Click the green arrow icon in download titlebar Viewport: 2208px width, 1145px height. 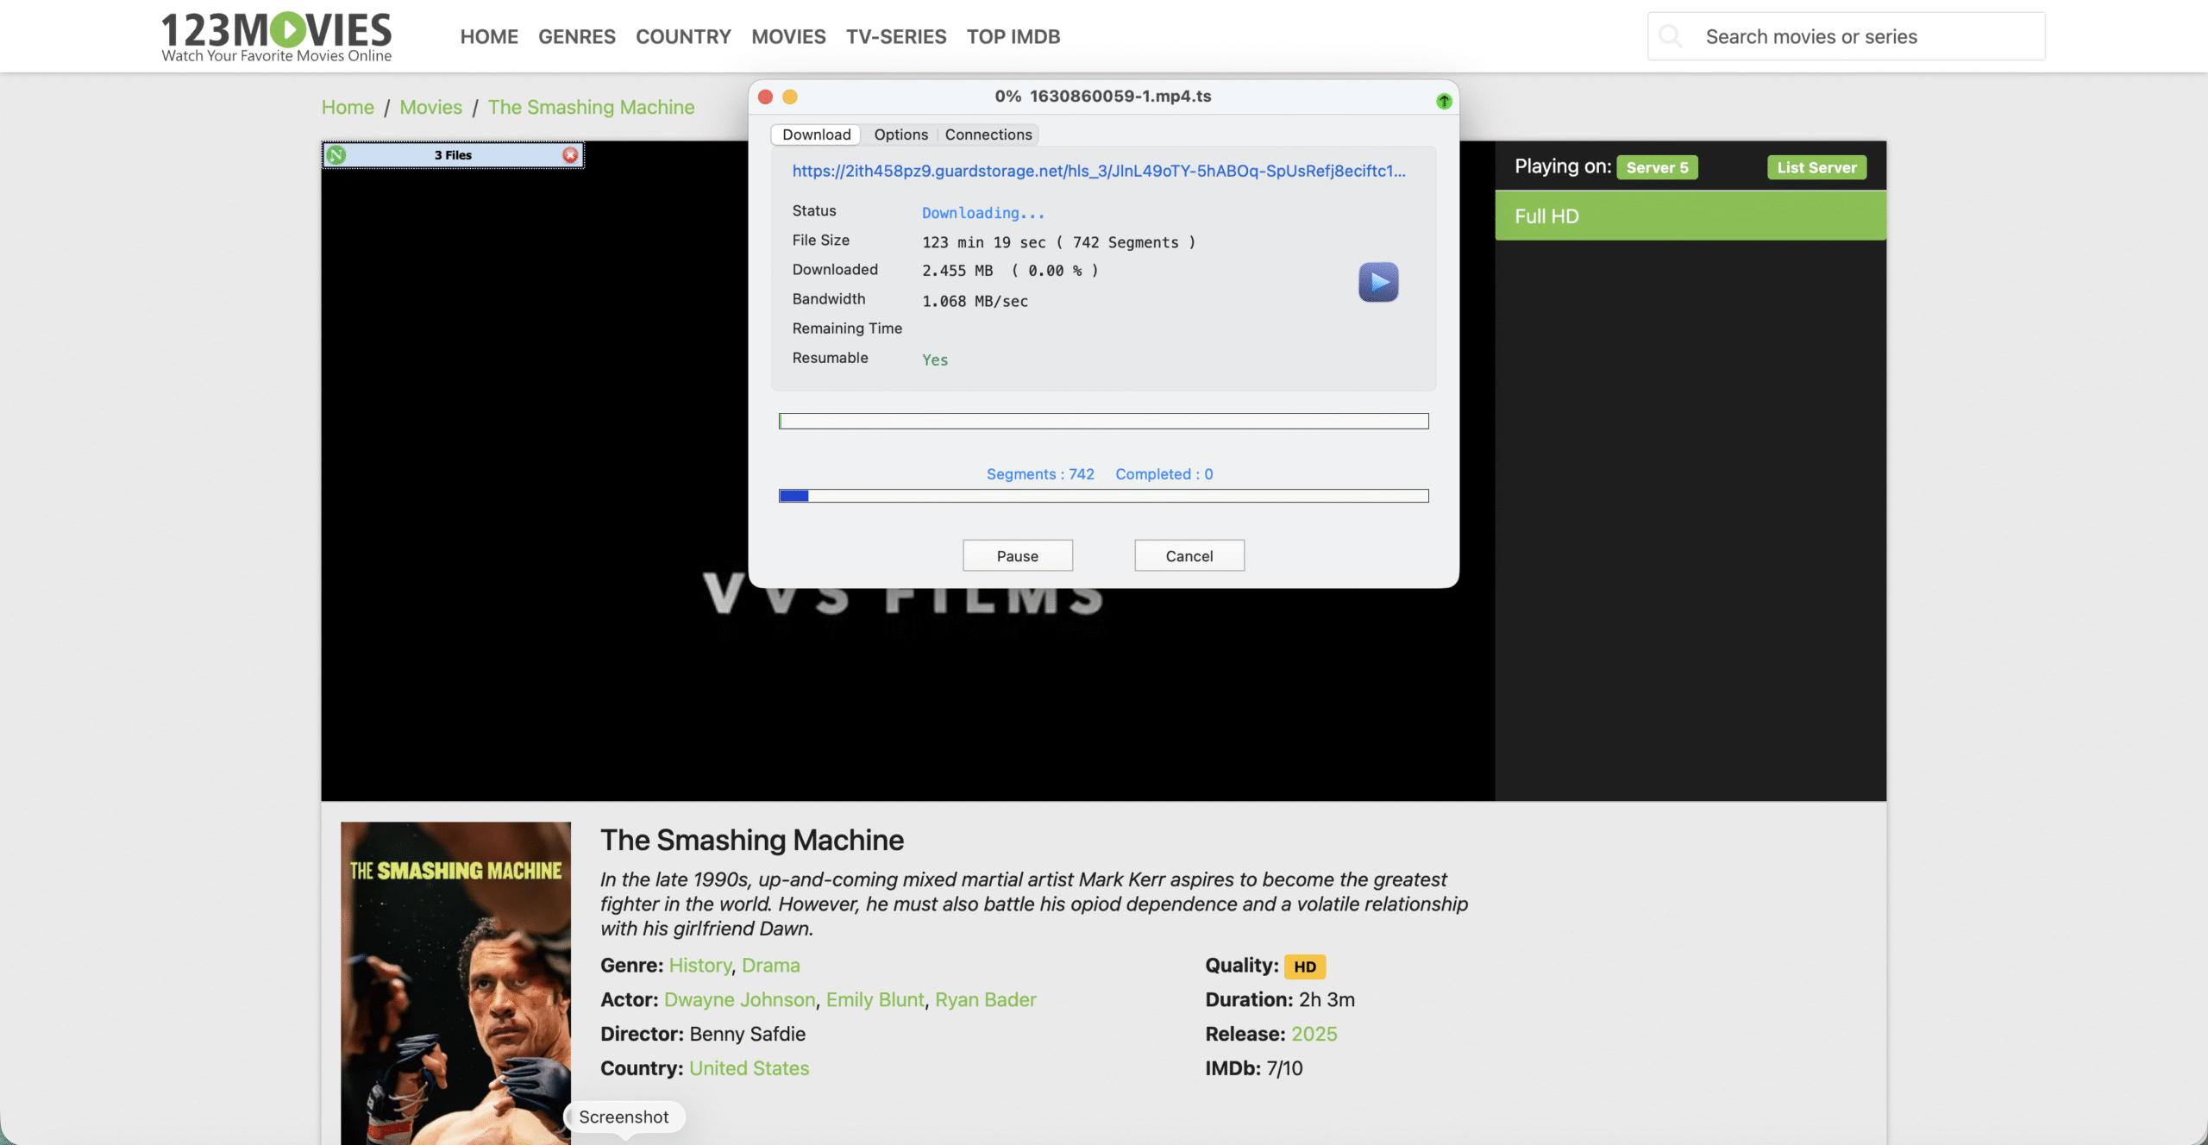(x=1444, y=102)
